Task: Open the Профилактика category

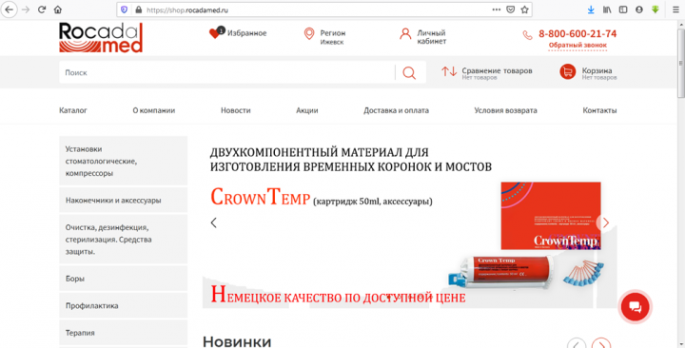Action: [x=123, y=305]
